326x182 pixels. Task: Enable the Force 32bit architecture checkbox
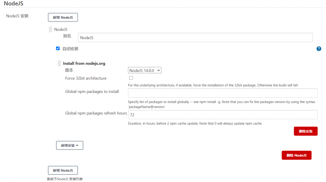pyautogui.click(x=131, y=78)
